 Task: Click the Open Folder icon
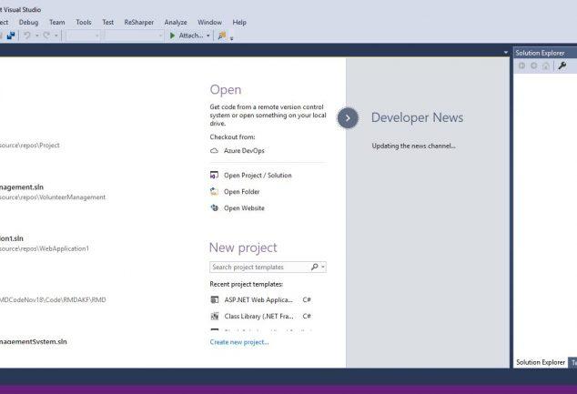[x=214, y=191]
